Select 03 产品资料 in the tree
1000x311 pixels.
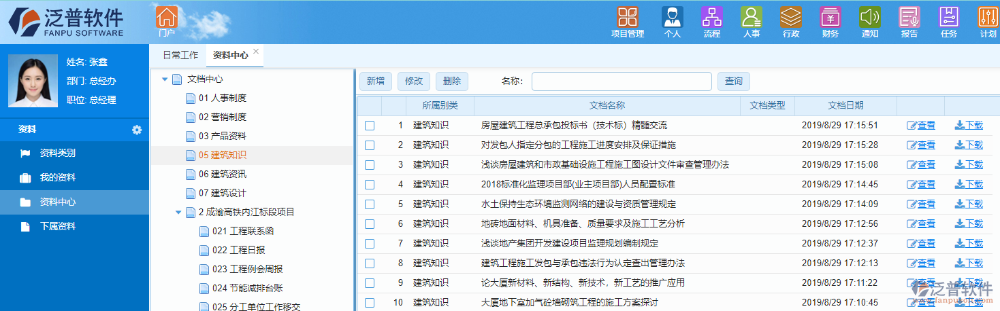tap(222, 136)
